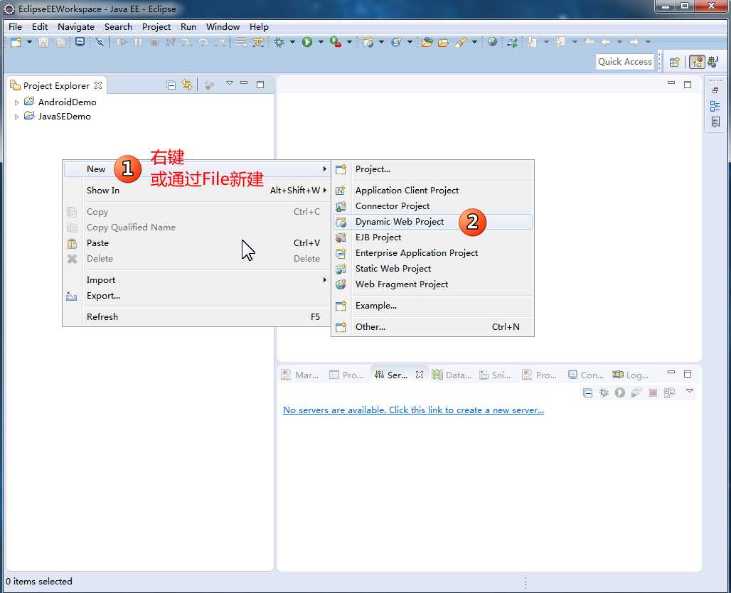Expand the Run dropdown arrow
Screen dimensions: 731x593
(321, 42)
